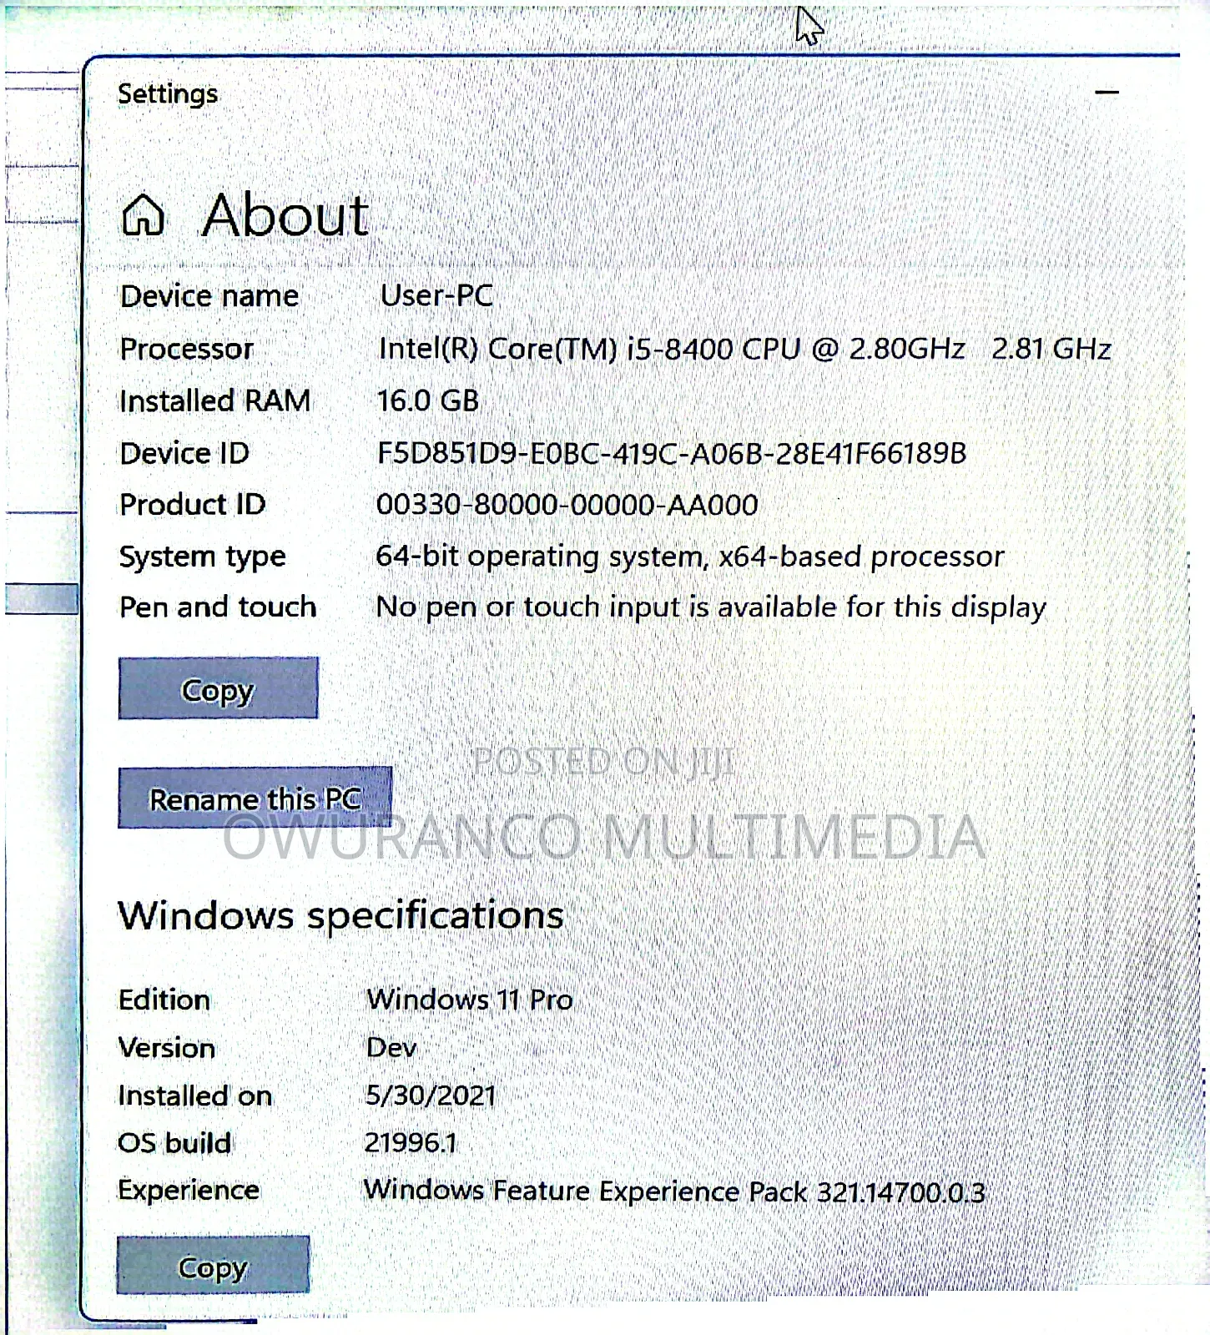Select the 64-bit operating system text
This screenshot has height=1335, width=1210.
[x=689, y=557]
